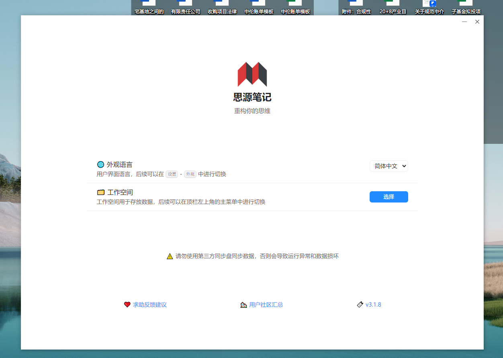
Task: Click the red heart icon
Action: pyautogui.click(x=127, y=305)
